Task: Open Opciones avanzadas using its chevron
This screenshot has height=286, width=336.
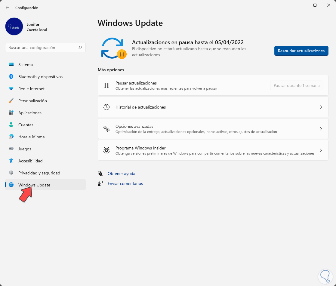Action: (321, 129)
